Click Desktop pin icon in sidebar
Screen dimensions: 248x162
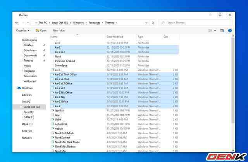[44, 45]
